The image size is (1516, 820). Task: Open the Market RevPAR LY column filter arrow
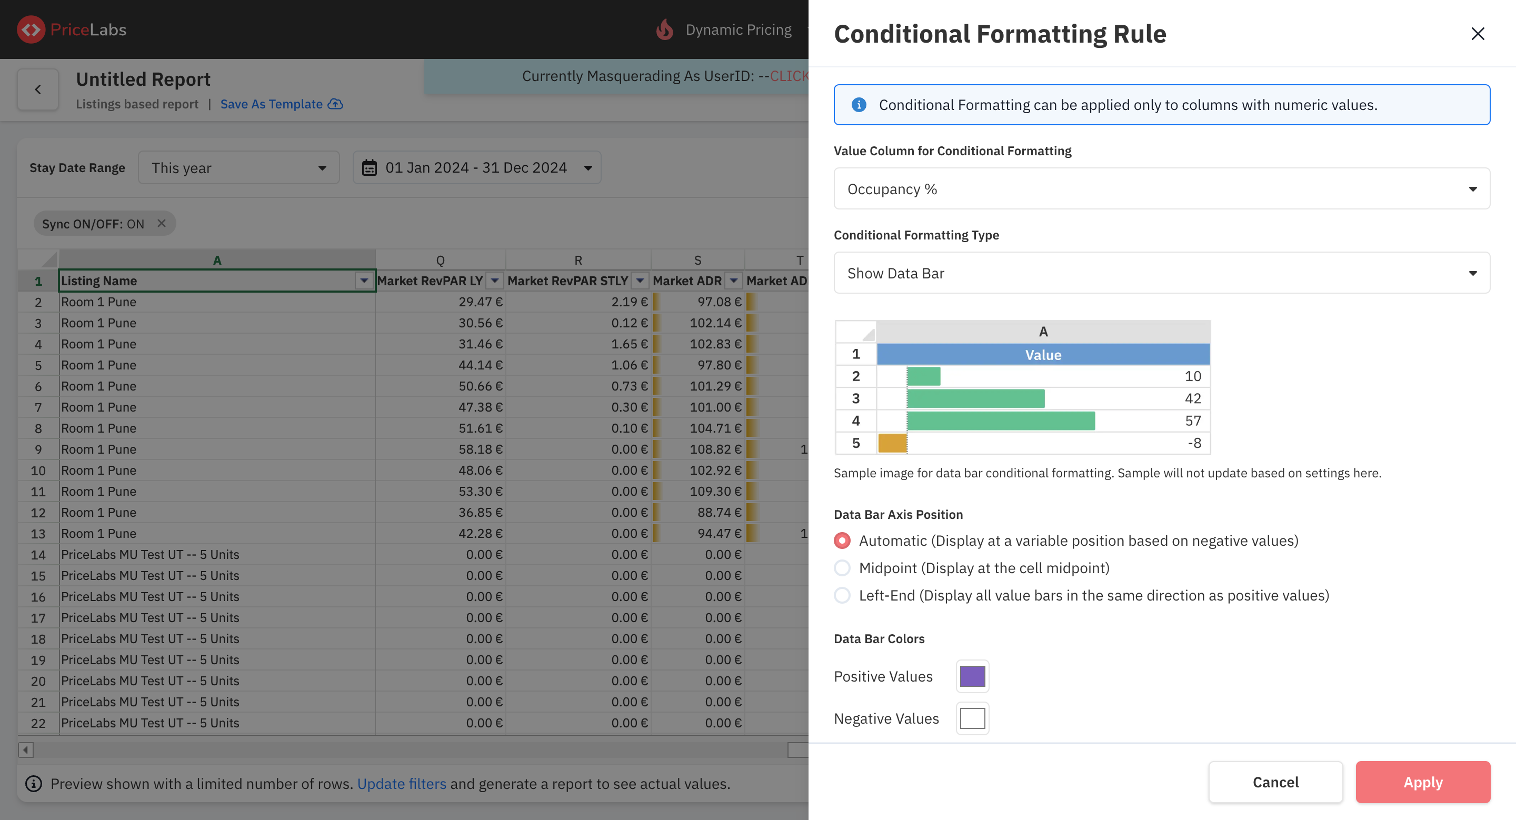coord(495,281)
